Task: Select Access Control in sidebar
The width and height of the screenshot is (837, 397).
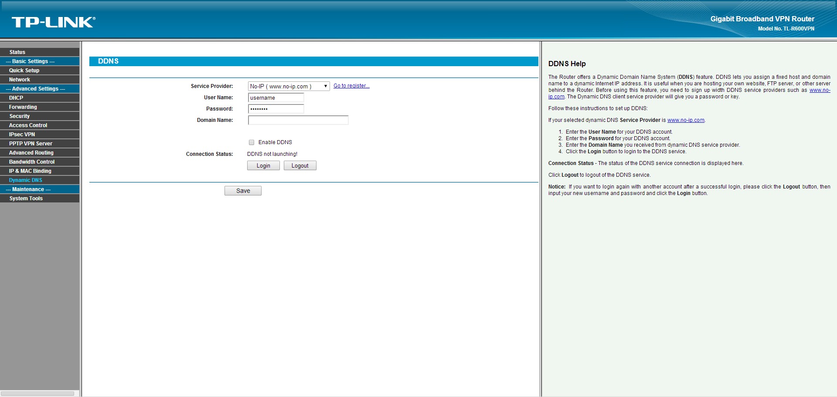Action: click(40, 125)
